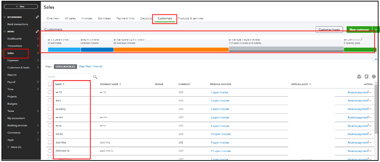Viewport: 380px width, 162px height.
Task: Edit bookmarks with the pencil icon
Action: pos(37,17)
